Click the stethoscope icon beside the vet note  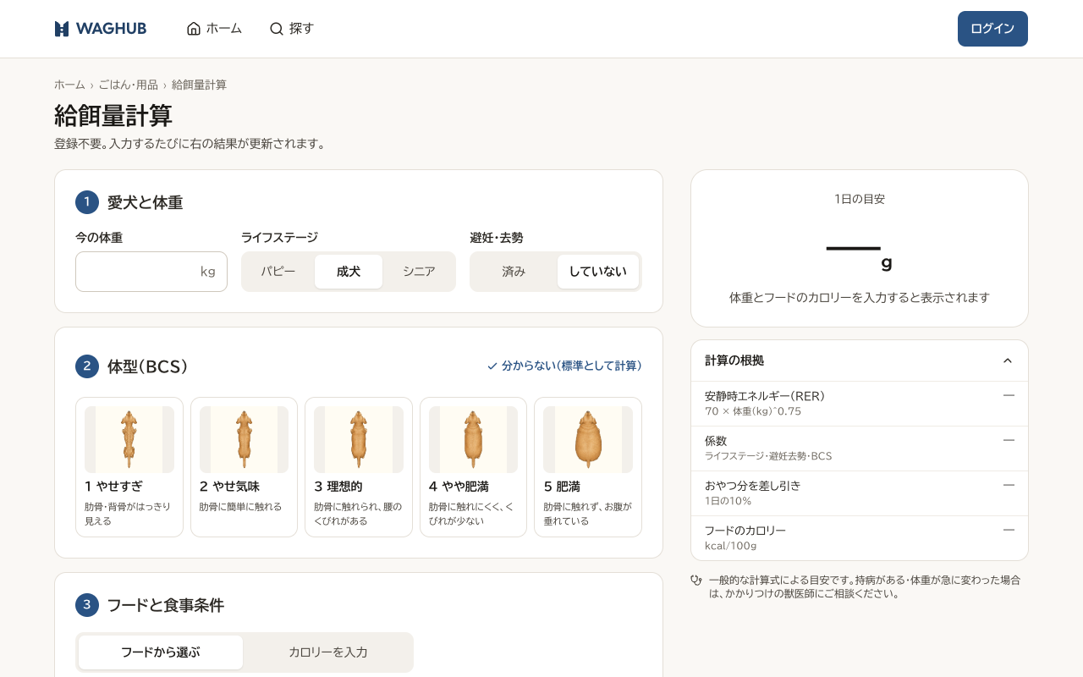[696, 581]
